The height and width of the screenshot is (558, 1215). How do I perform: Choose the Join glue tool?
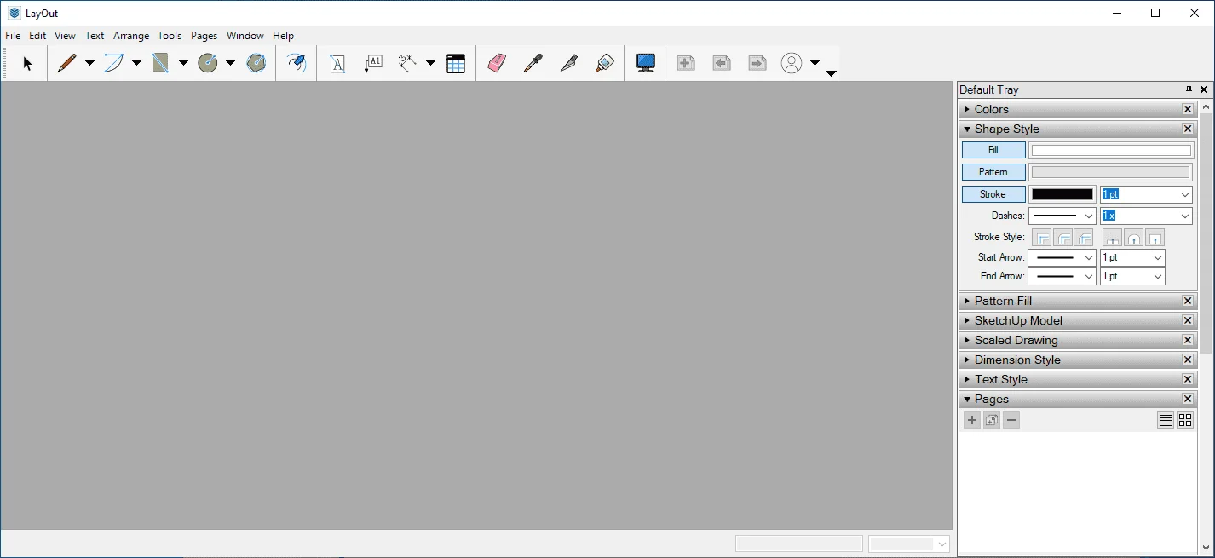(x=604, y=63)
